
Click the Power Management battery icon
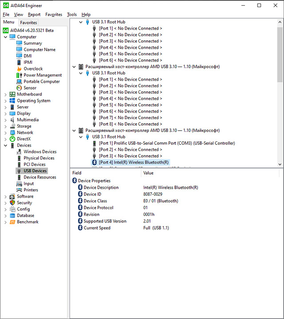tap(19, 75)
